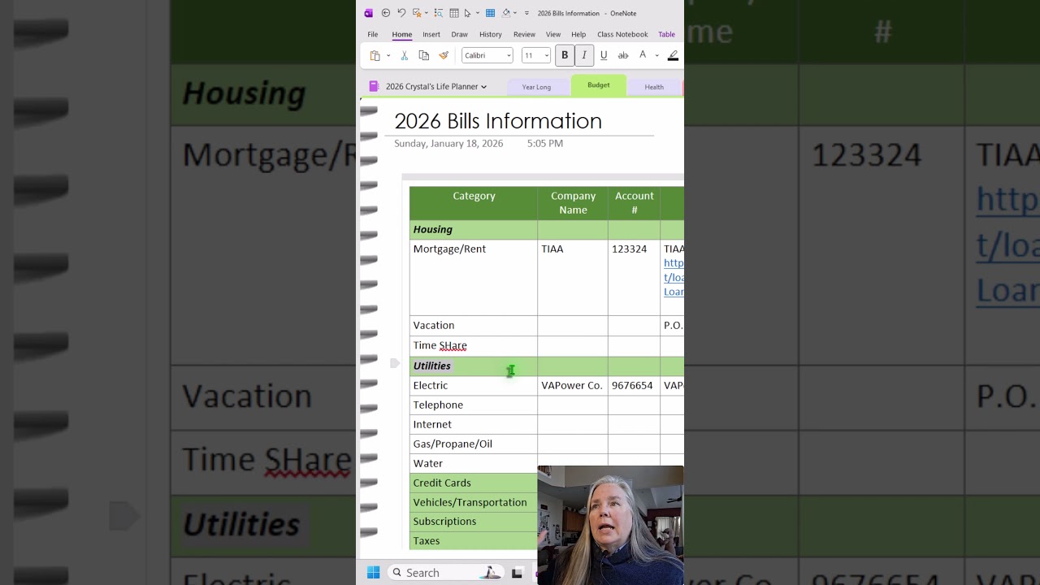Click the OneNote app logo icon
The image size is (1040, 585).
[369, 13]
